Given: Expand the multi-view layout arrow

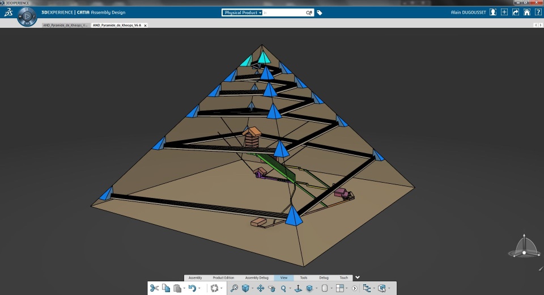Looking at the screenshot, I should (x=347, y=288).
